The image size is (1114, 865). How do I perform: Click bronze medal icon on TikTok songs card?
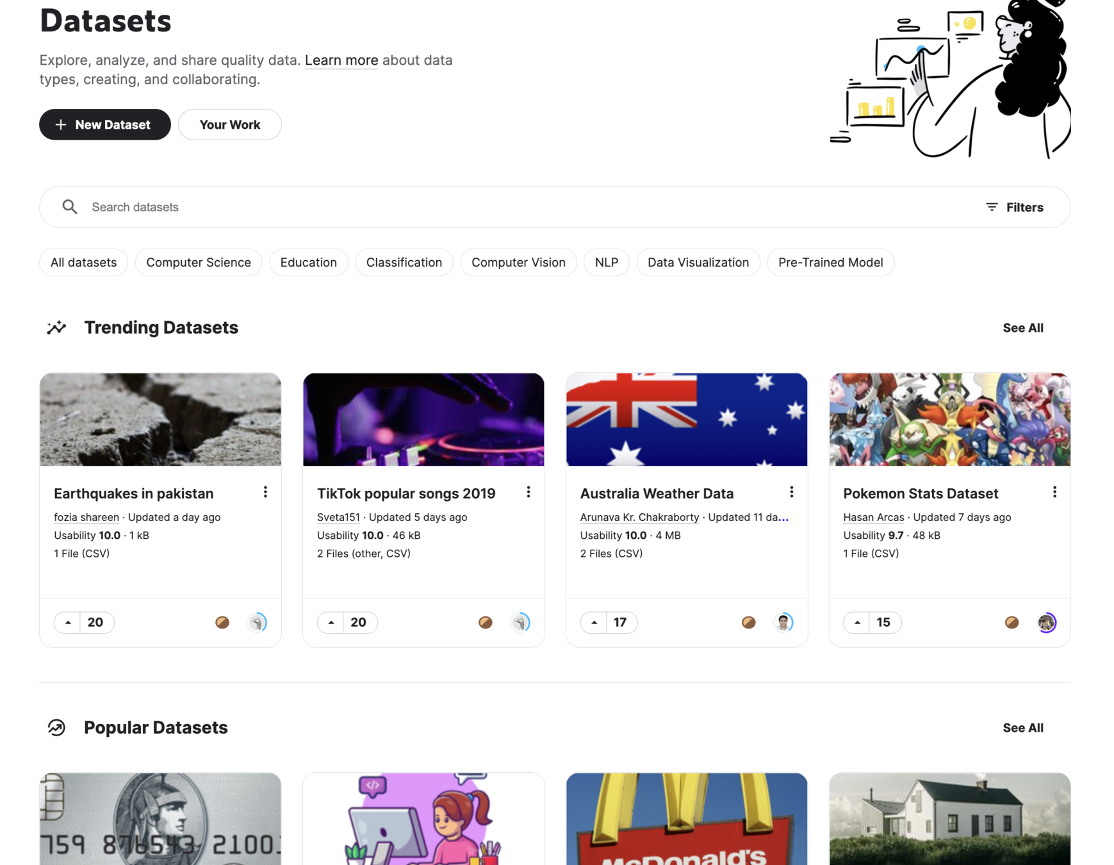click(486, 622)
